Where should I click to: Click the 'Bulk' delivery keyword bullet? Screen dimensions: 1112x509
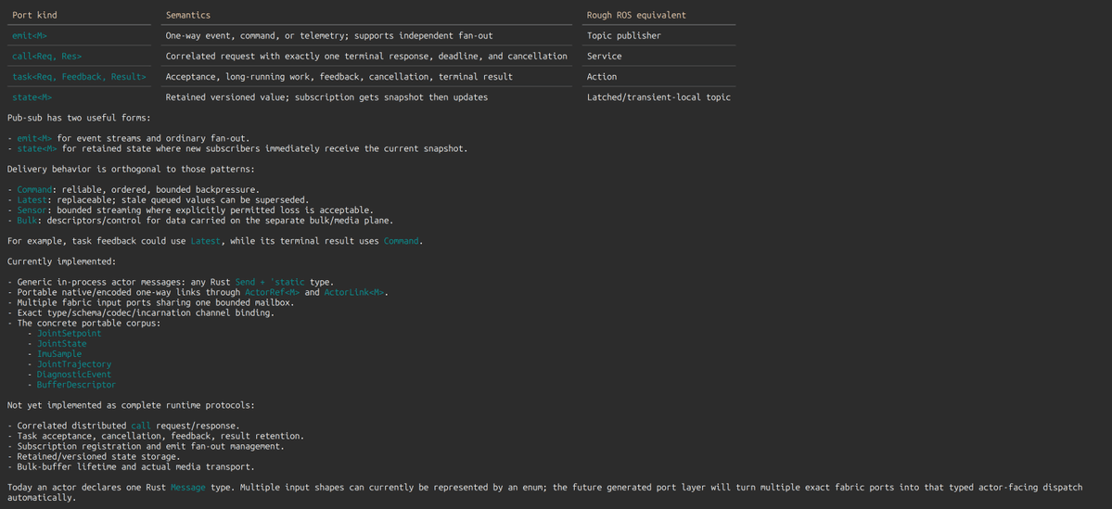[27, 222]
